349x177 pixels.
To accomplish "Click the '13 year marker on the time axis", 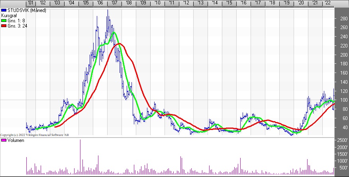I will [x=200, y=3].
